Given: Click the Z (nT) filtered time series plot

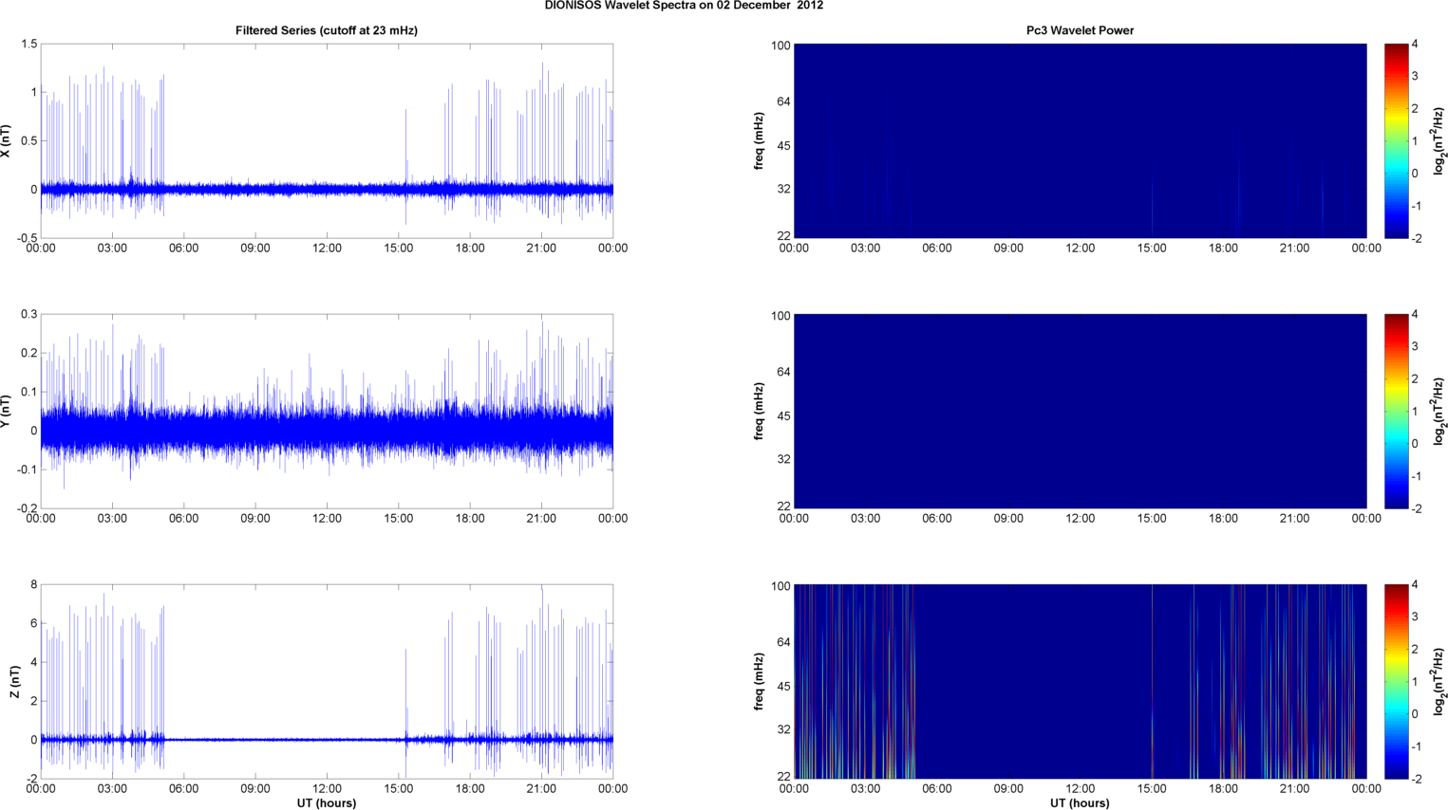Looking at the screenshot, I should [327, 681].
